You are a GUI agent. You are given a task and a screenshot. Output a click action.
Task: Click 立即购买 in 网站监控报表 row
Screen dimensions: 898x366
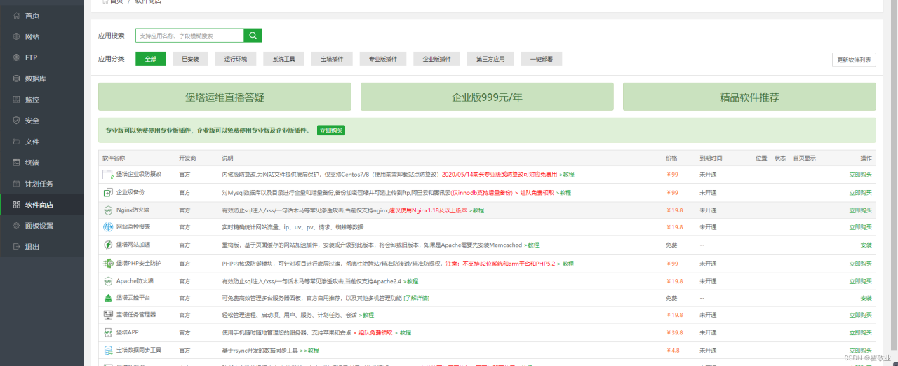click(x=861, y=227)
